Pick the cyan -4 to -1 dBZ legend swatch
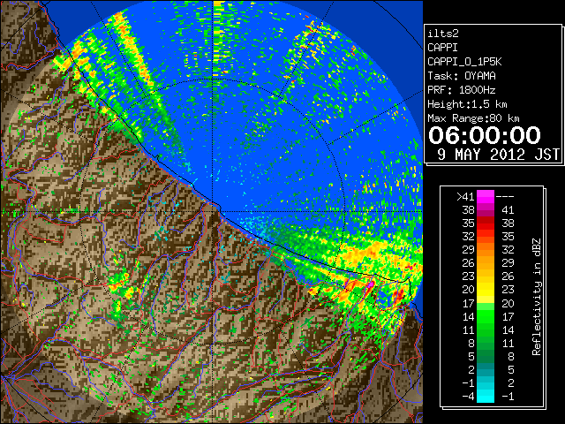Image resolution: width=565 pixels, height=424 pixels. point(486,397)
